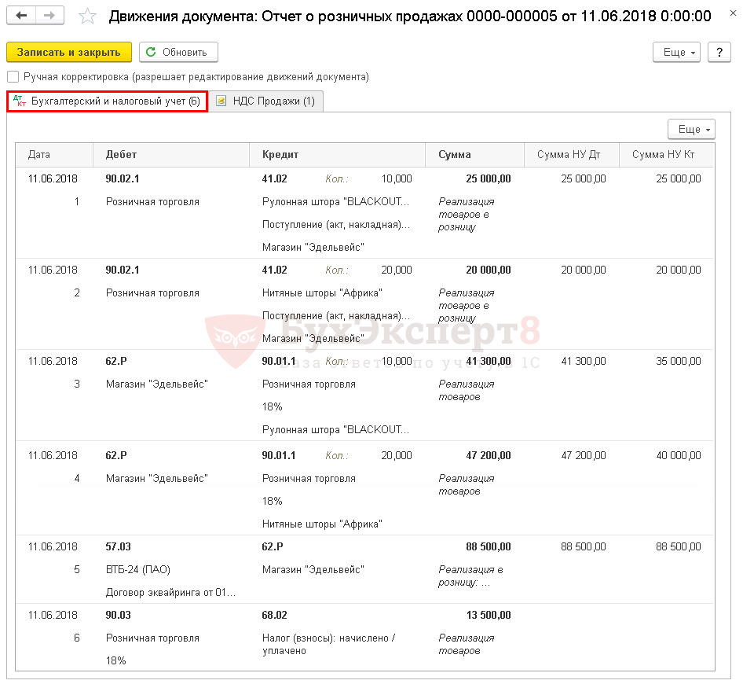The image size is (743, 684).
Task: Click the Сумма НУ Кт column header
Action: pos(666,155)
